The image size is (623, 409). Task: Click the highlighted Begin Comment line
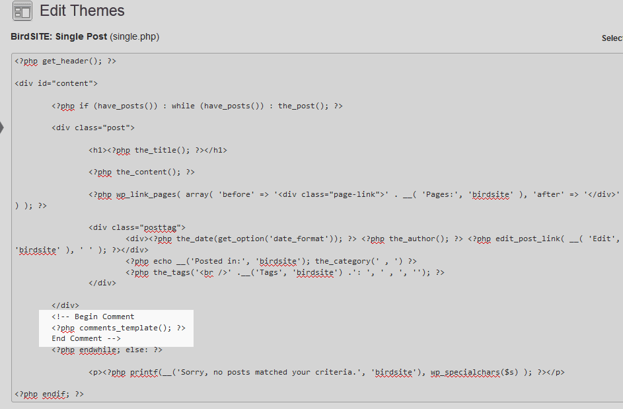(93, 316)
